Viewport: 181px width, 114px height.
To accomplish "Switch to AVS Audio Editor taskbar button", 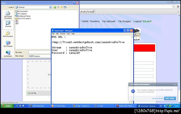I will 61,106.
